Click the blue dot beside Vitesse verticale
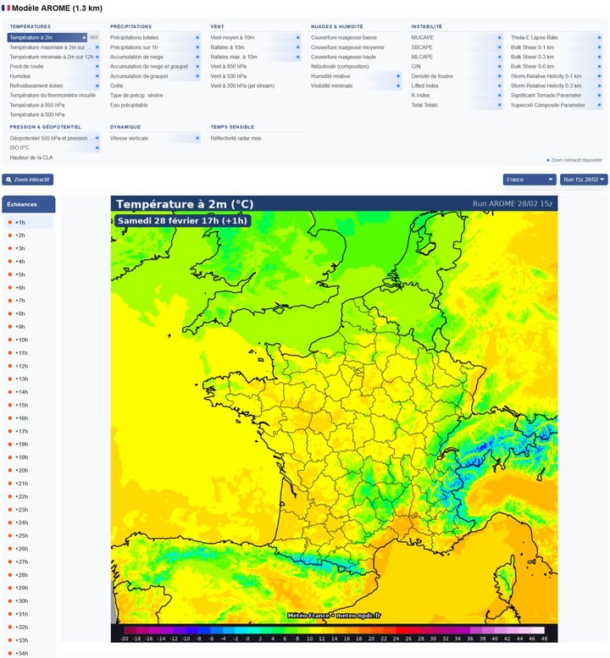The height and width of the screenshot is (658, 610). 197,138
